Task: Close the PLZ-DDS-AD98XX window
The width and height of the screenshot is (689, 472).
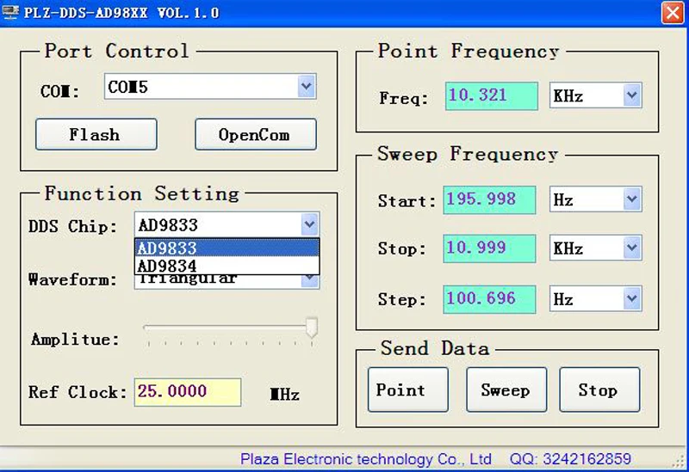Action: [673, 12]
